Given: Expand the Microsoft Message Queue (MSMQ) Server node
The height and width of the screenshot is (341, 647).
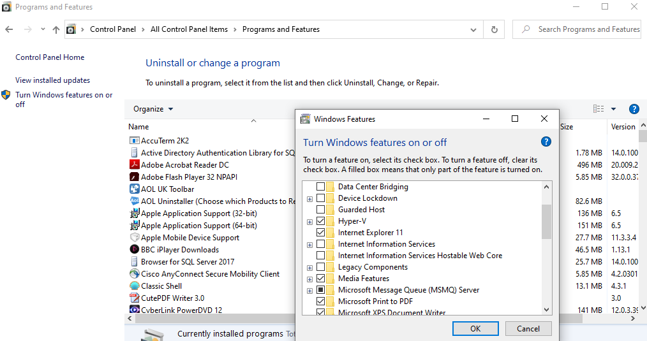Looking at the screenshot, I should pyautogui.click(x=309, y=291).
